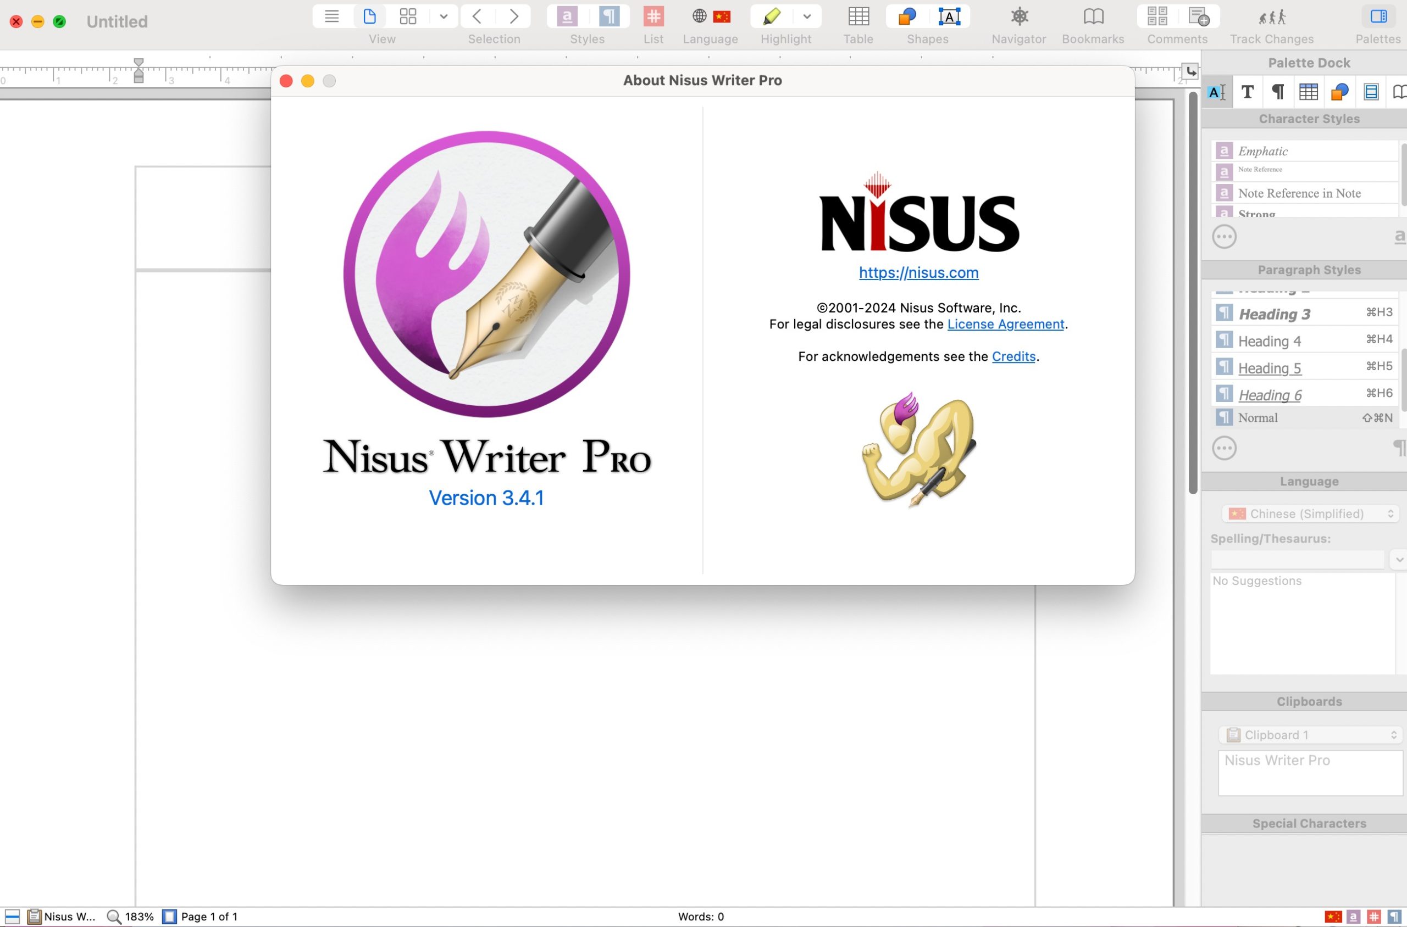Click the Nisus Writer Pro clipboard content box
The height and width of the screenshot is (927, 1407).
pyautogui.click(x=1310, y=773)
